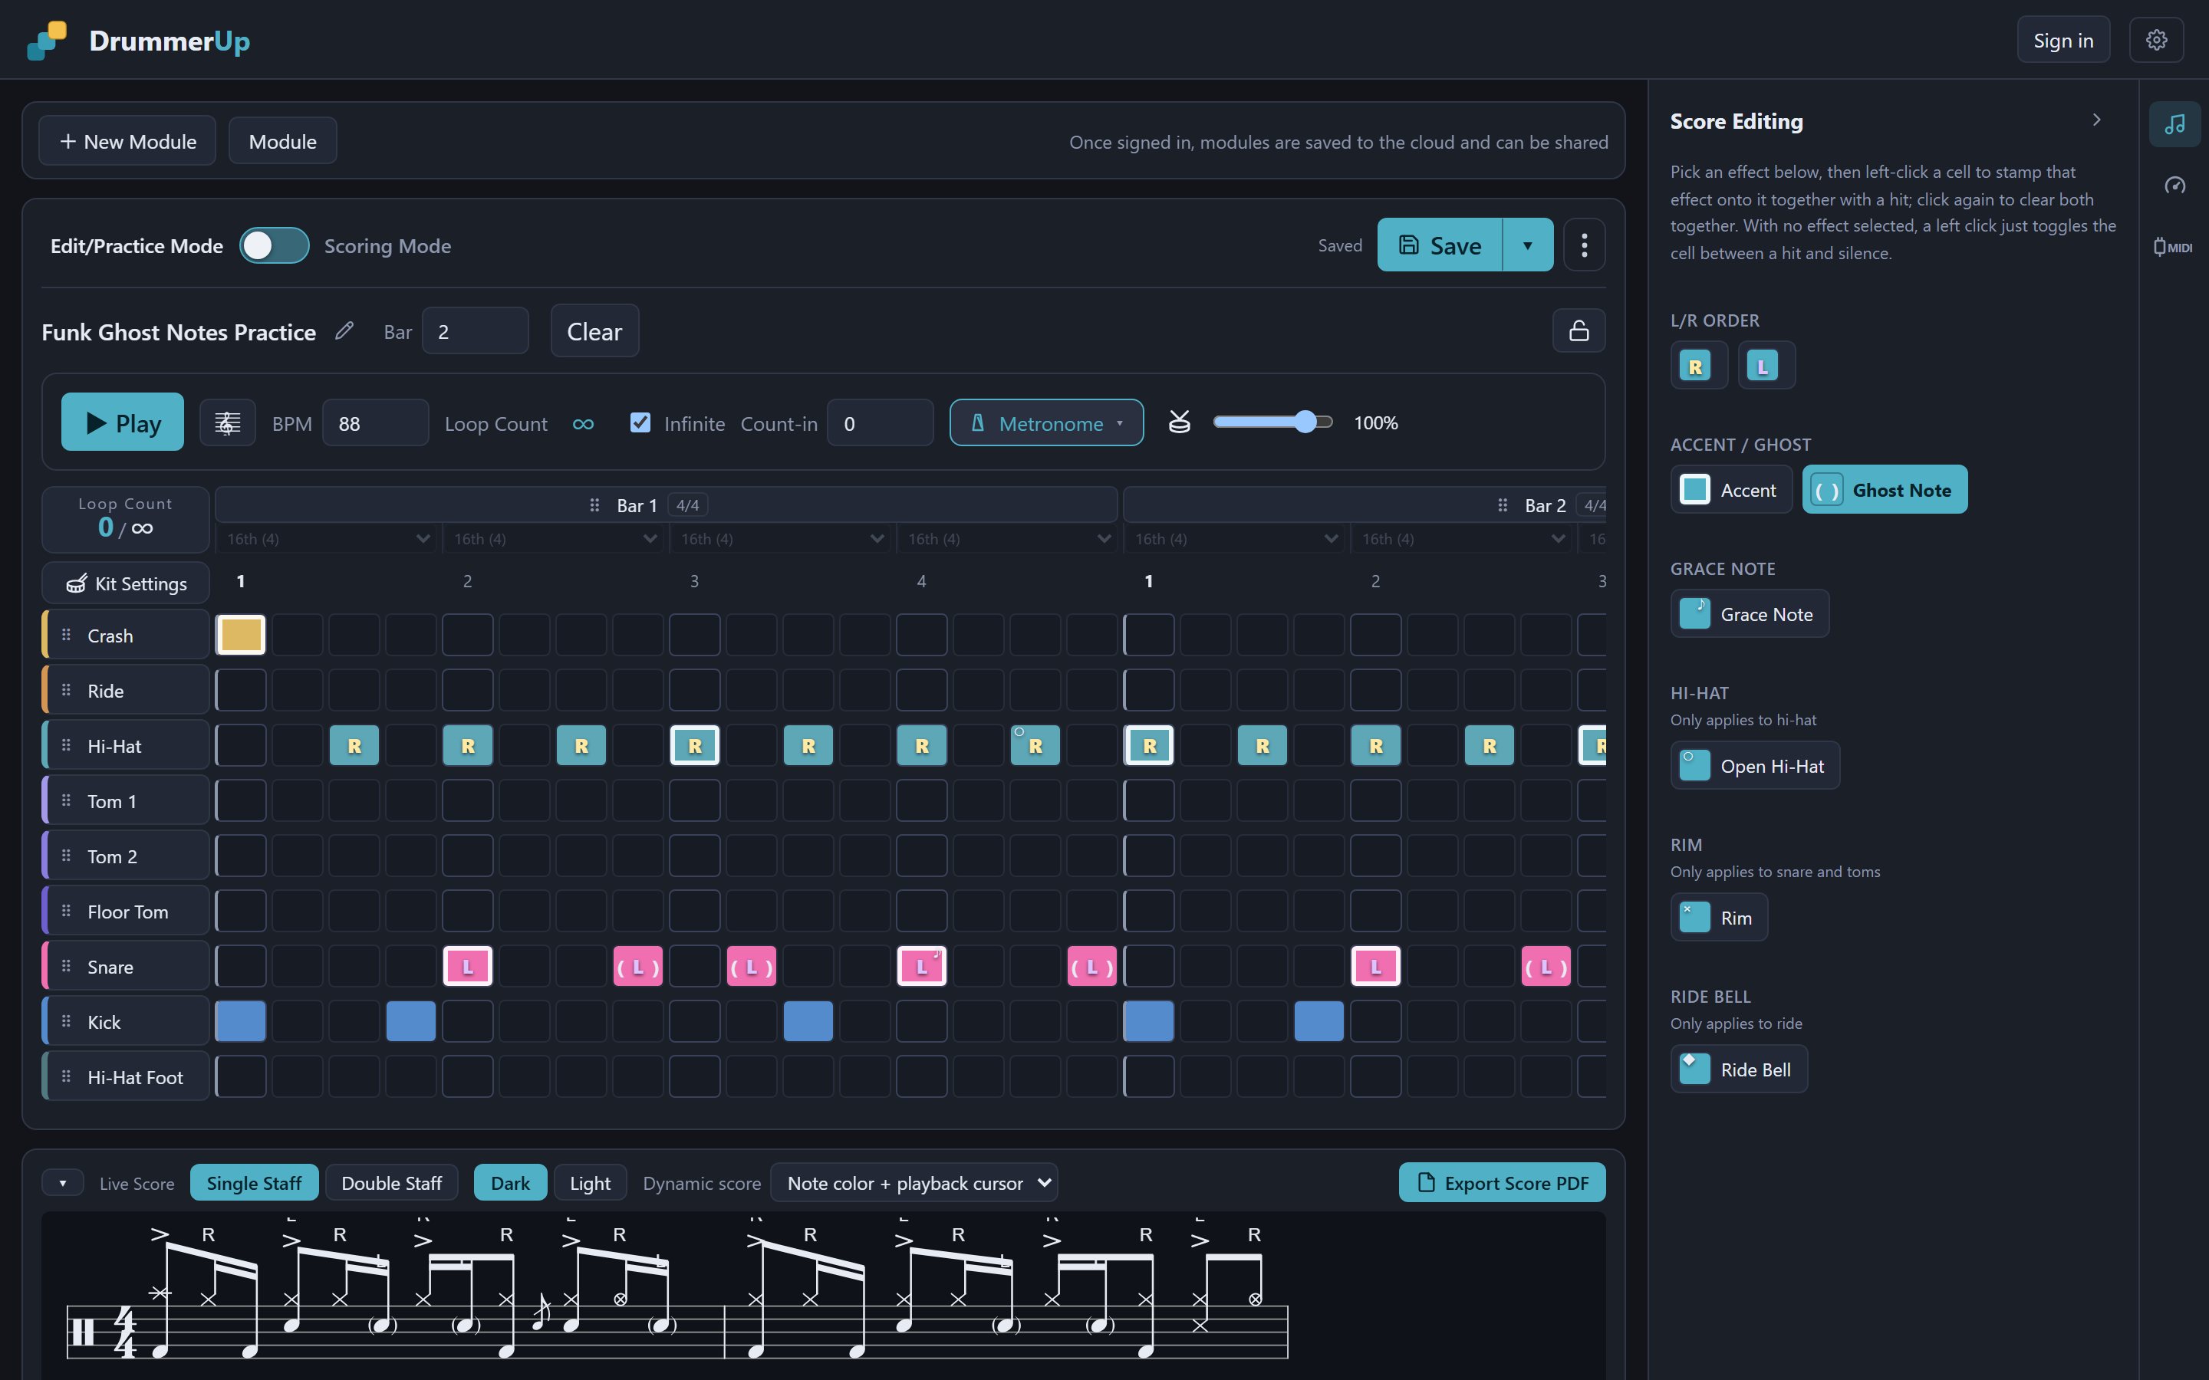Select the R hand order stamp
The image size is (2209, 1380).
pyautogui.click(x=1699, y=366)
